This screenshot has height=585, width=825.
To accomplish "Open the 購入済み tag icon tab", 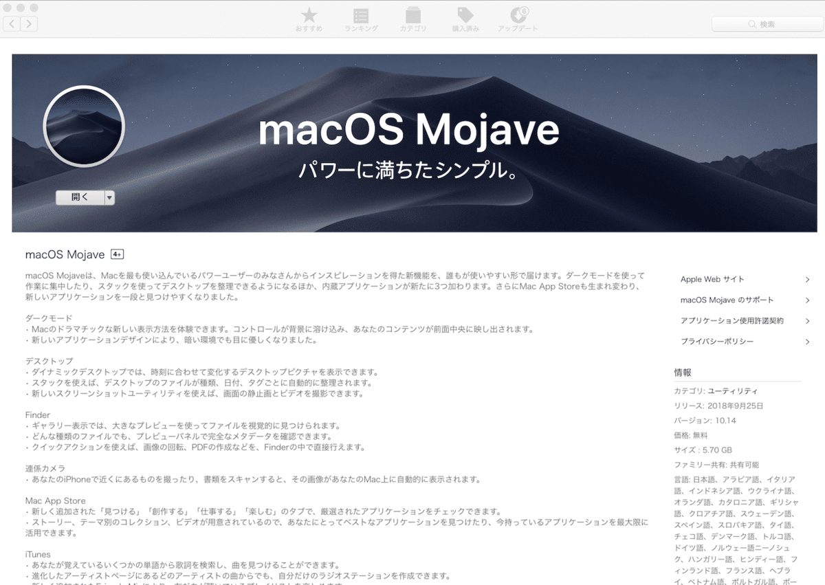I will (465, 19).
